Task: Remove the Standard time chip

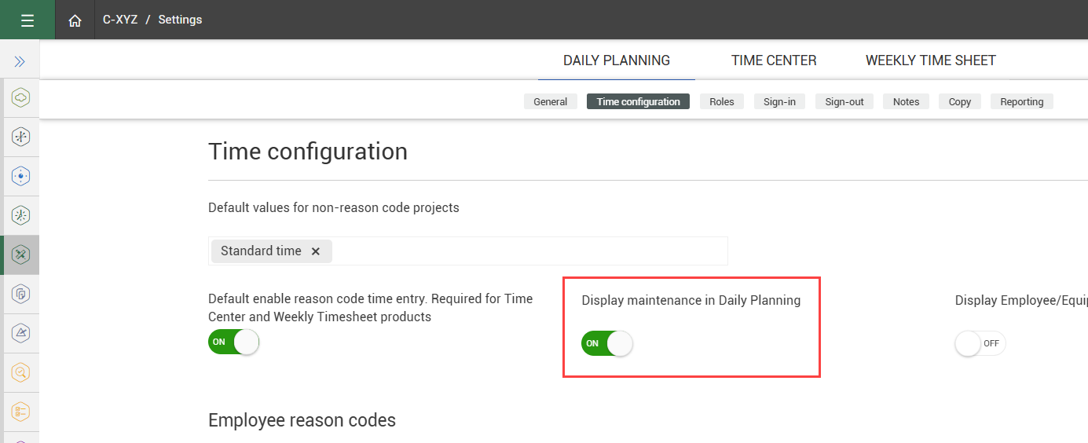Action: pos(316,251)
